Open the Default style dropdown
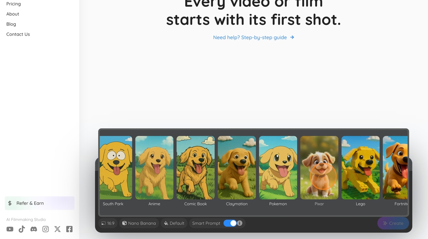 pos(174,223)
